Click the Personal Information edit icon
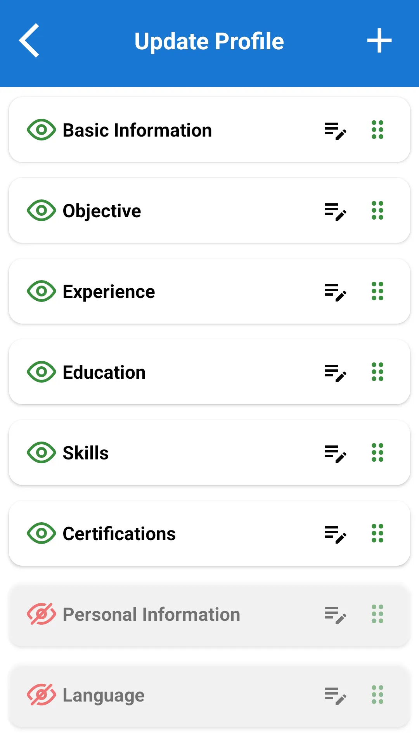This screenshot has height=745, width=419. (x=335, y=615)
